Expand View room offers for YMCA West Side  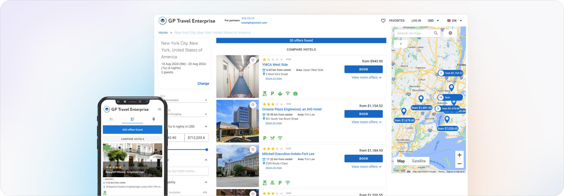click(x=366, y=77)
